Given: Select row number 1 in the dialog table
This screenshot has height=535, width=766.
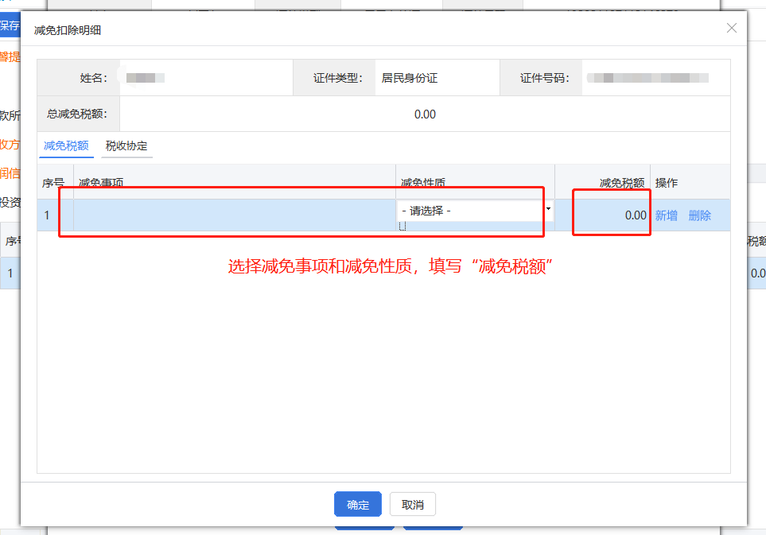Looking at the screenshot, I should click(47, 215).
